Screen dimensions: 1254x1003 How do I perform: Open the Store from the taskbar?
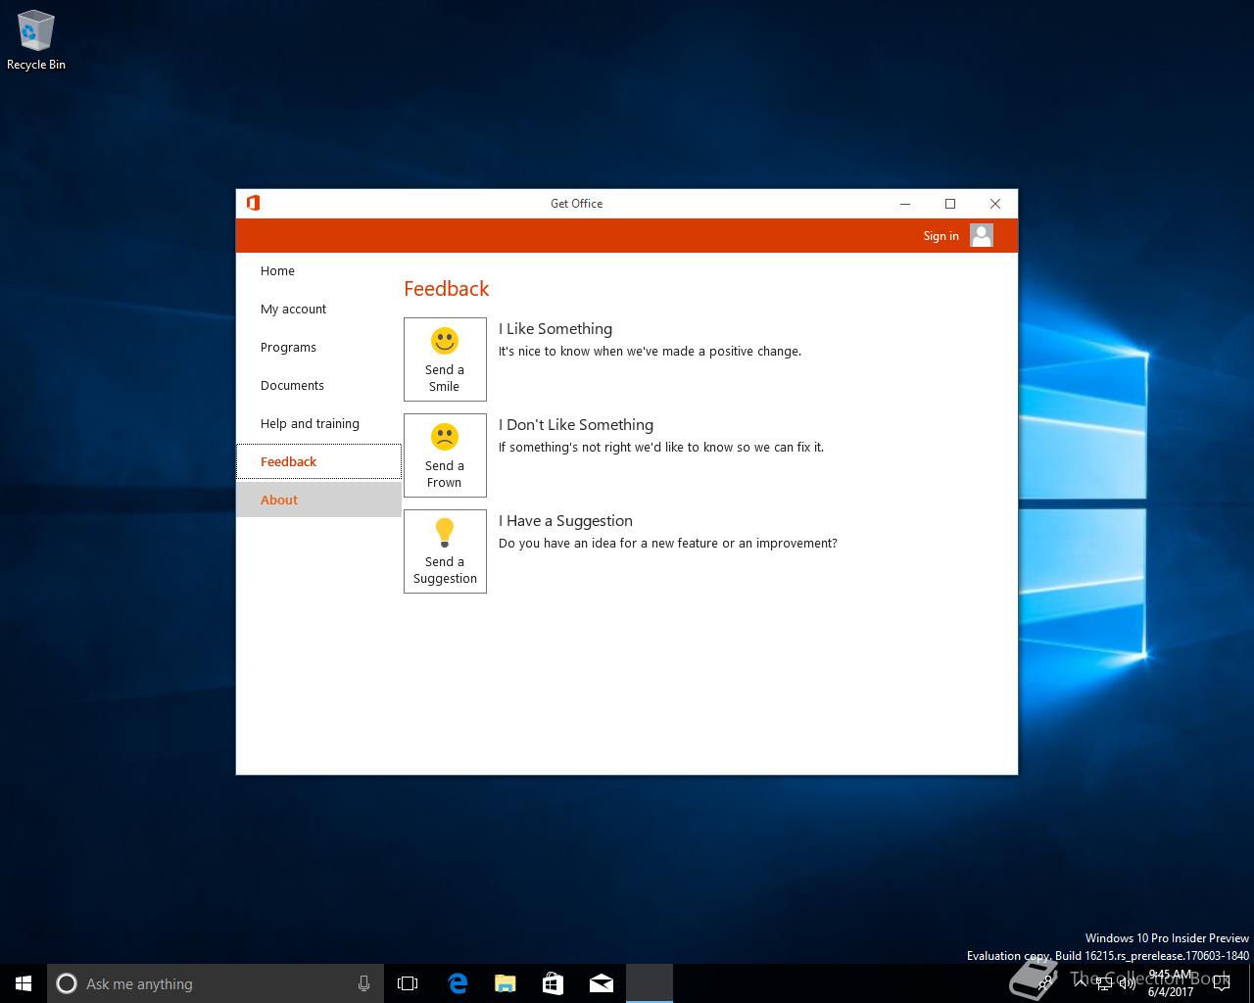(554, 983)
